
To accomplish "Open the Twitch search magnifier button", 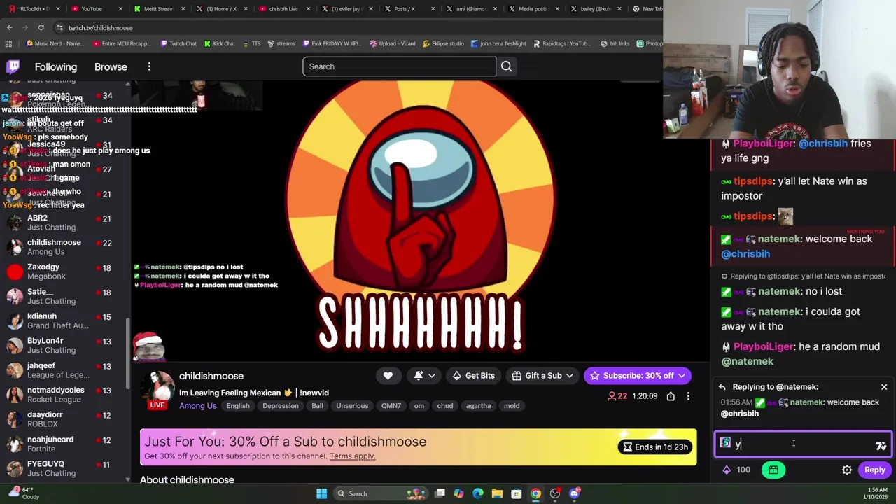I will [x=506, y=66].
